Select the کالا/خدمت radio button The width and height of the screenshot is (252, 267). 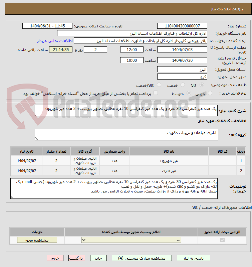click(159, 85)
